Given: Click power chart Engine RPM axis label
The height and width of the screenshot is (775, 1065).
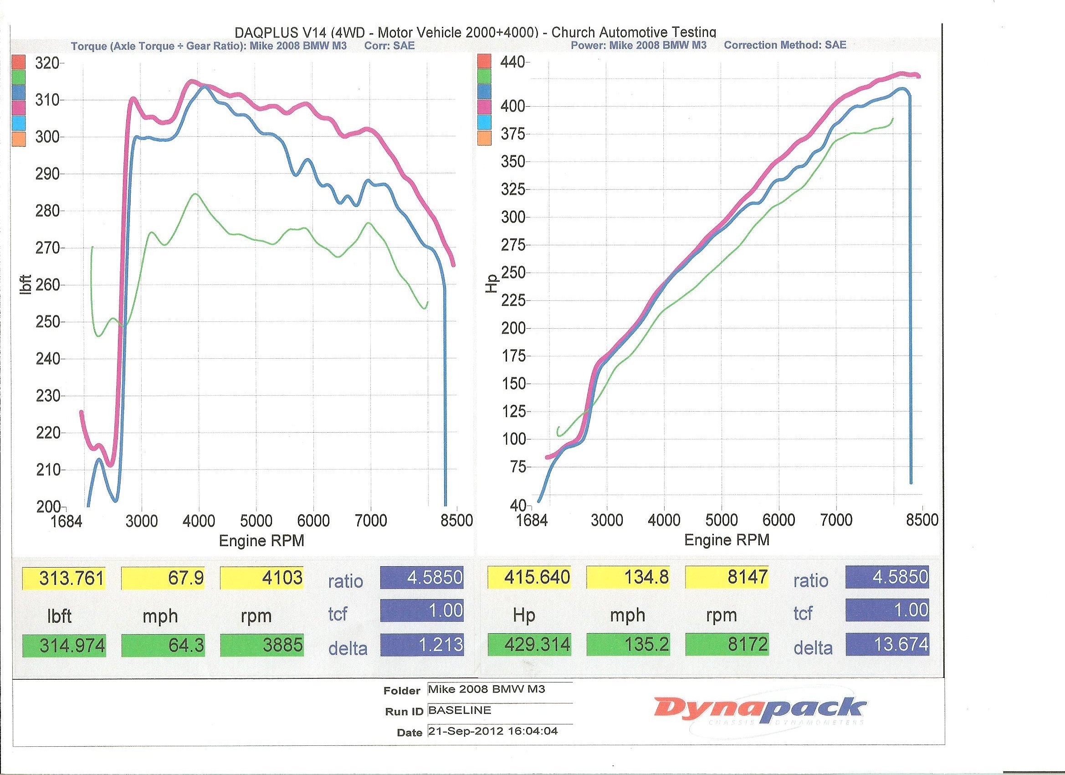Looking at the screenshot, I should click(x=727, y=540).
